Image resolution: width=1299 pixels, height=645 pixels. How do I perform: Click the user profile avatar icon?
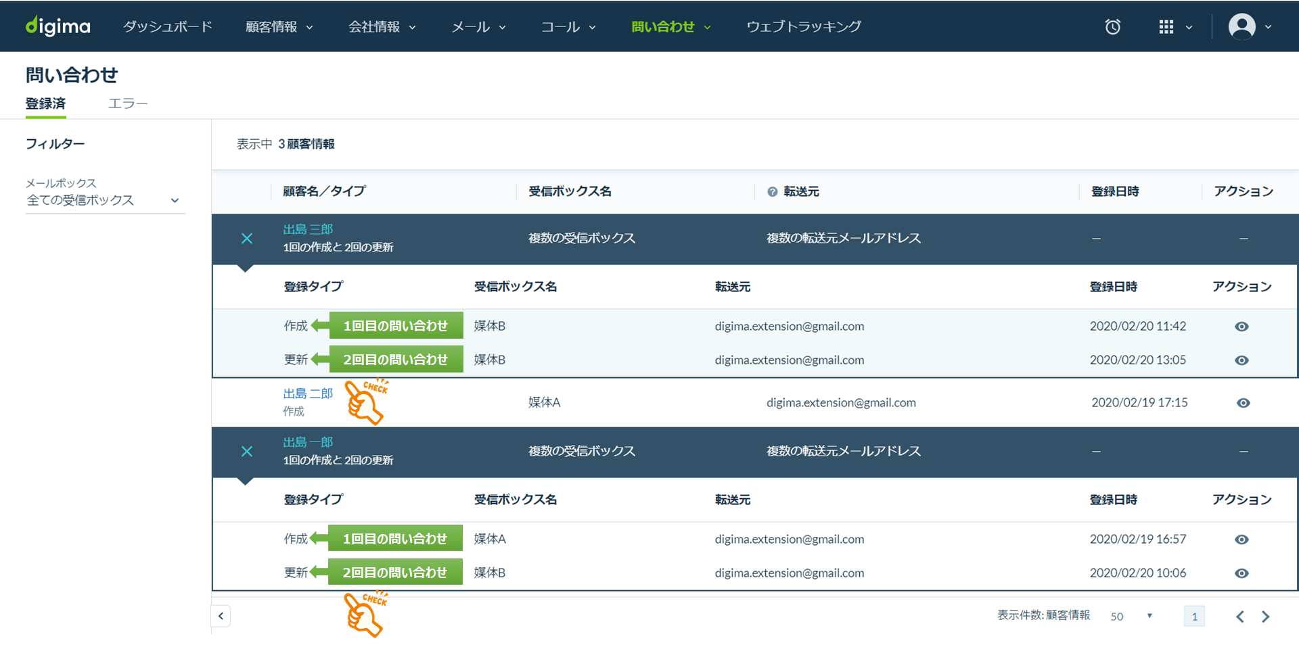(x=1241, y=27)
